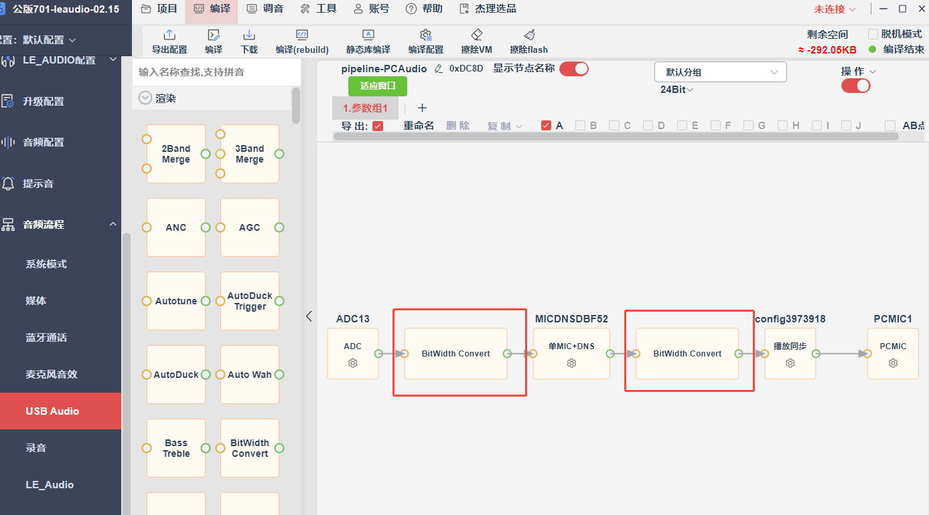Click 重命名 for parameter group
The width and height of the screenshot is (929, 515).
point(419,126)
